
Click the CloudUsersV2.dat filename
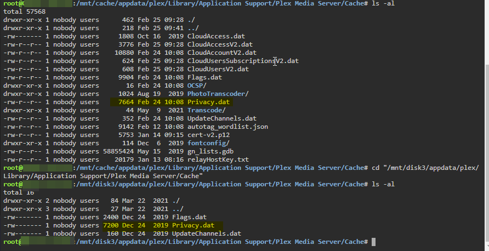[x=218, y=69]
